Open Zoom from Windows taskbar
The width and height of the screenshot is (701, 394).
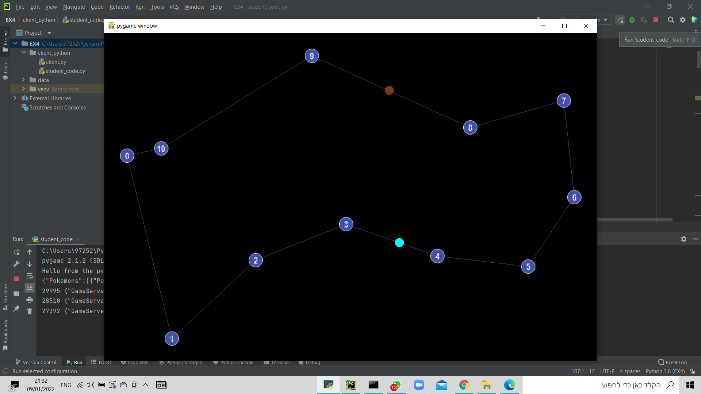click(x=419, y=385)
